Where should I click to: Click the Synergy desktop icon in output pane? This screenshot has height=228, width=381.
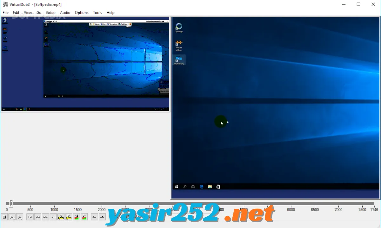tap(179, 28)
